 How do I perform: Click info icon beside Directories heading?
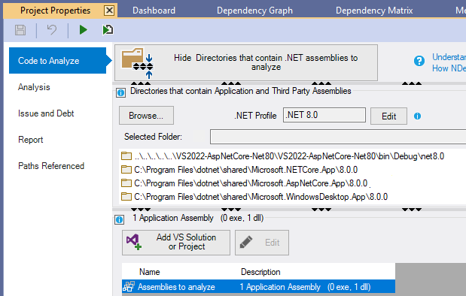pyautogui.click(x=120, y=93)
